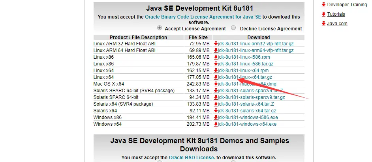372x162 pixels.
Task: Click the 133.17 MB file size cell
Action: tap(198, 91)
